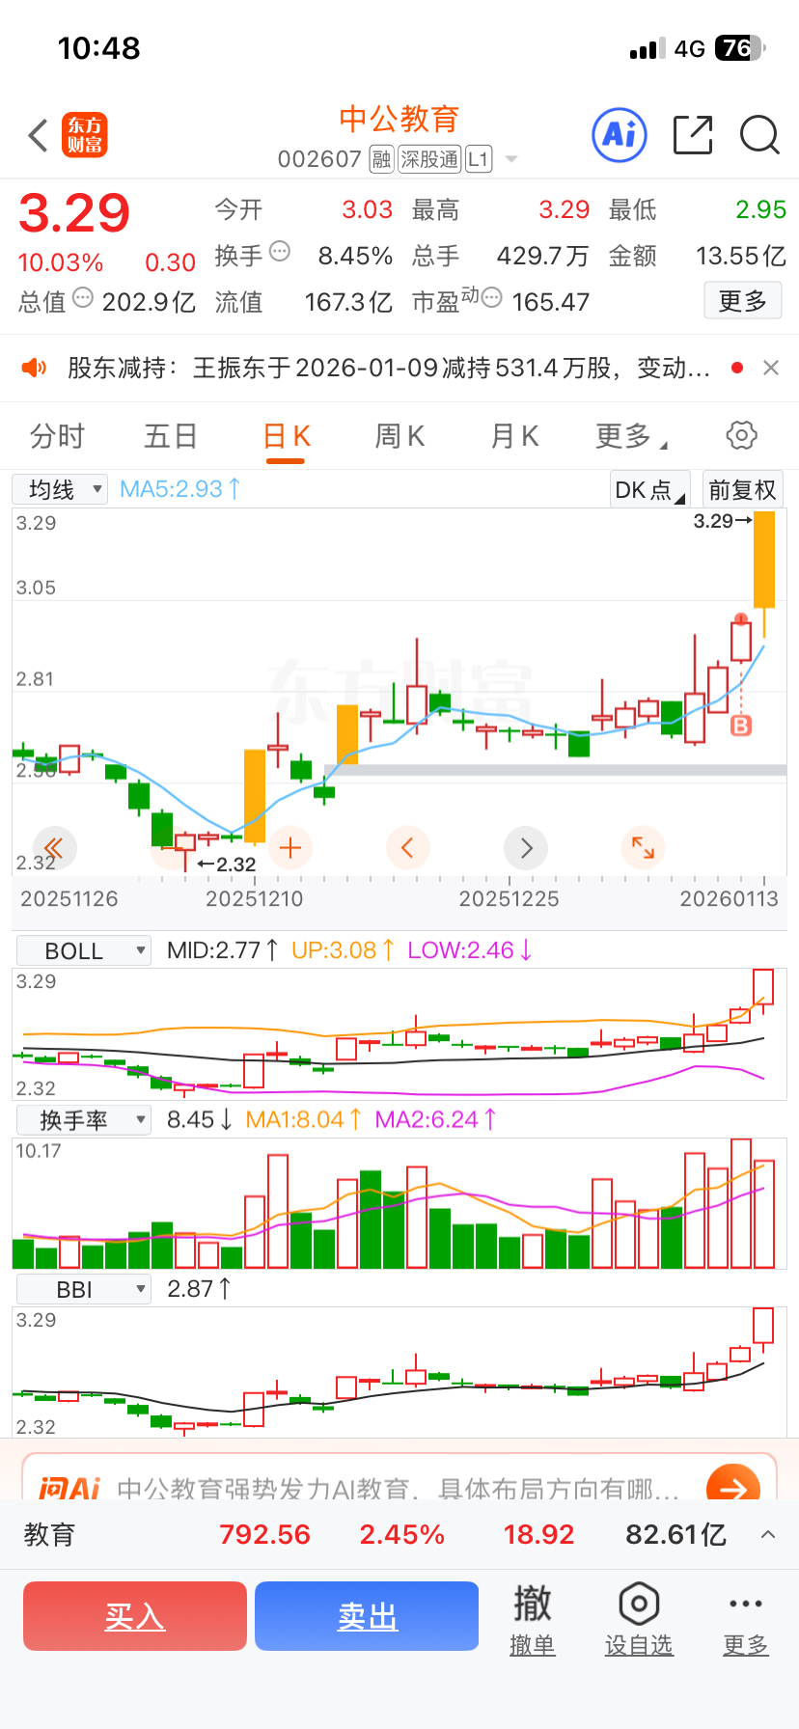The image size is (799, 1729).
Task: Tap the 换手率 MA1:8.04 reading
Action: coord(304,1119)
